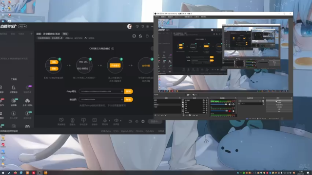Expand the microphone options arrow
This screenshot has height=175, width=312.
pyautogui.click(x=109, y=121)
